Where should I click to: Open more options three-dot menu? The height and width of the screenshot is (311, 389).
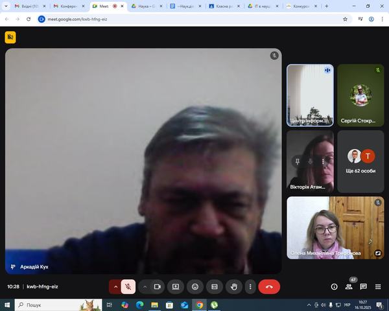click(x=250, y=286)
